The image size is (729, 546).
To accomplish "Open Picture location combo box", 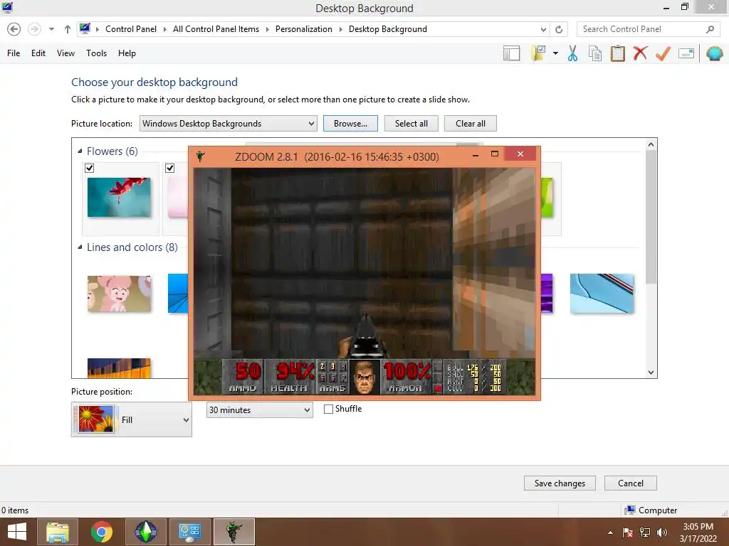I will click(x=229, y=124).
